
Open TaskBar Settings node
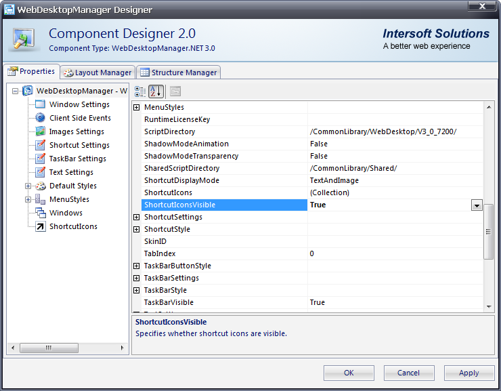click(77, 159)
